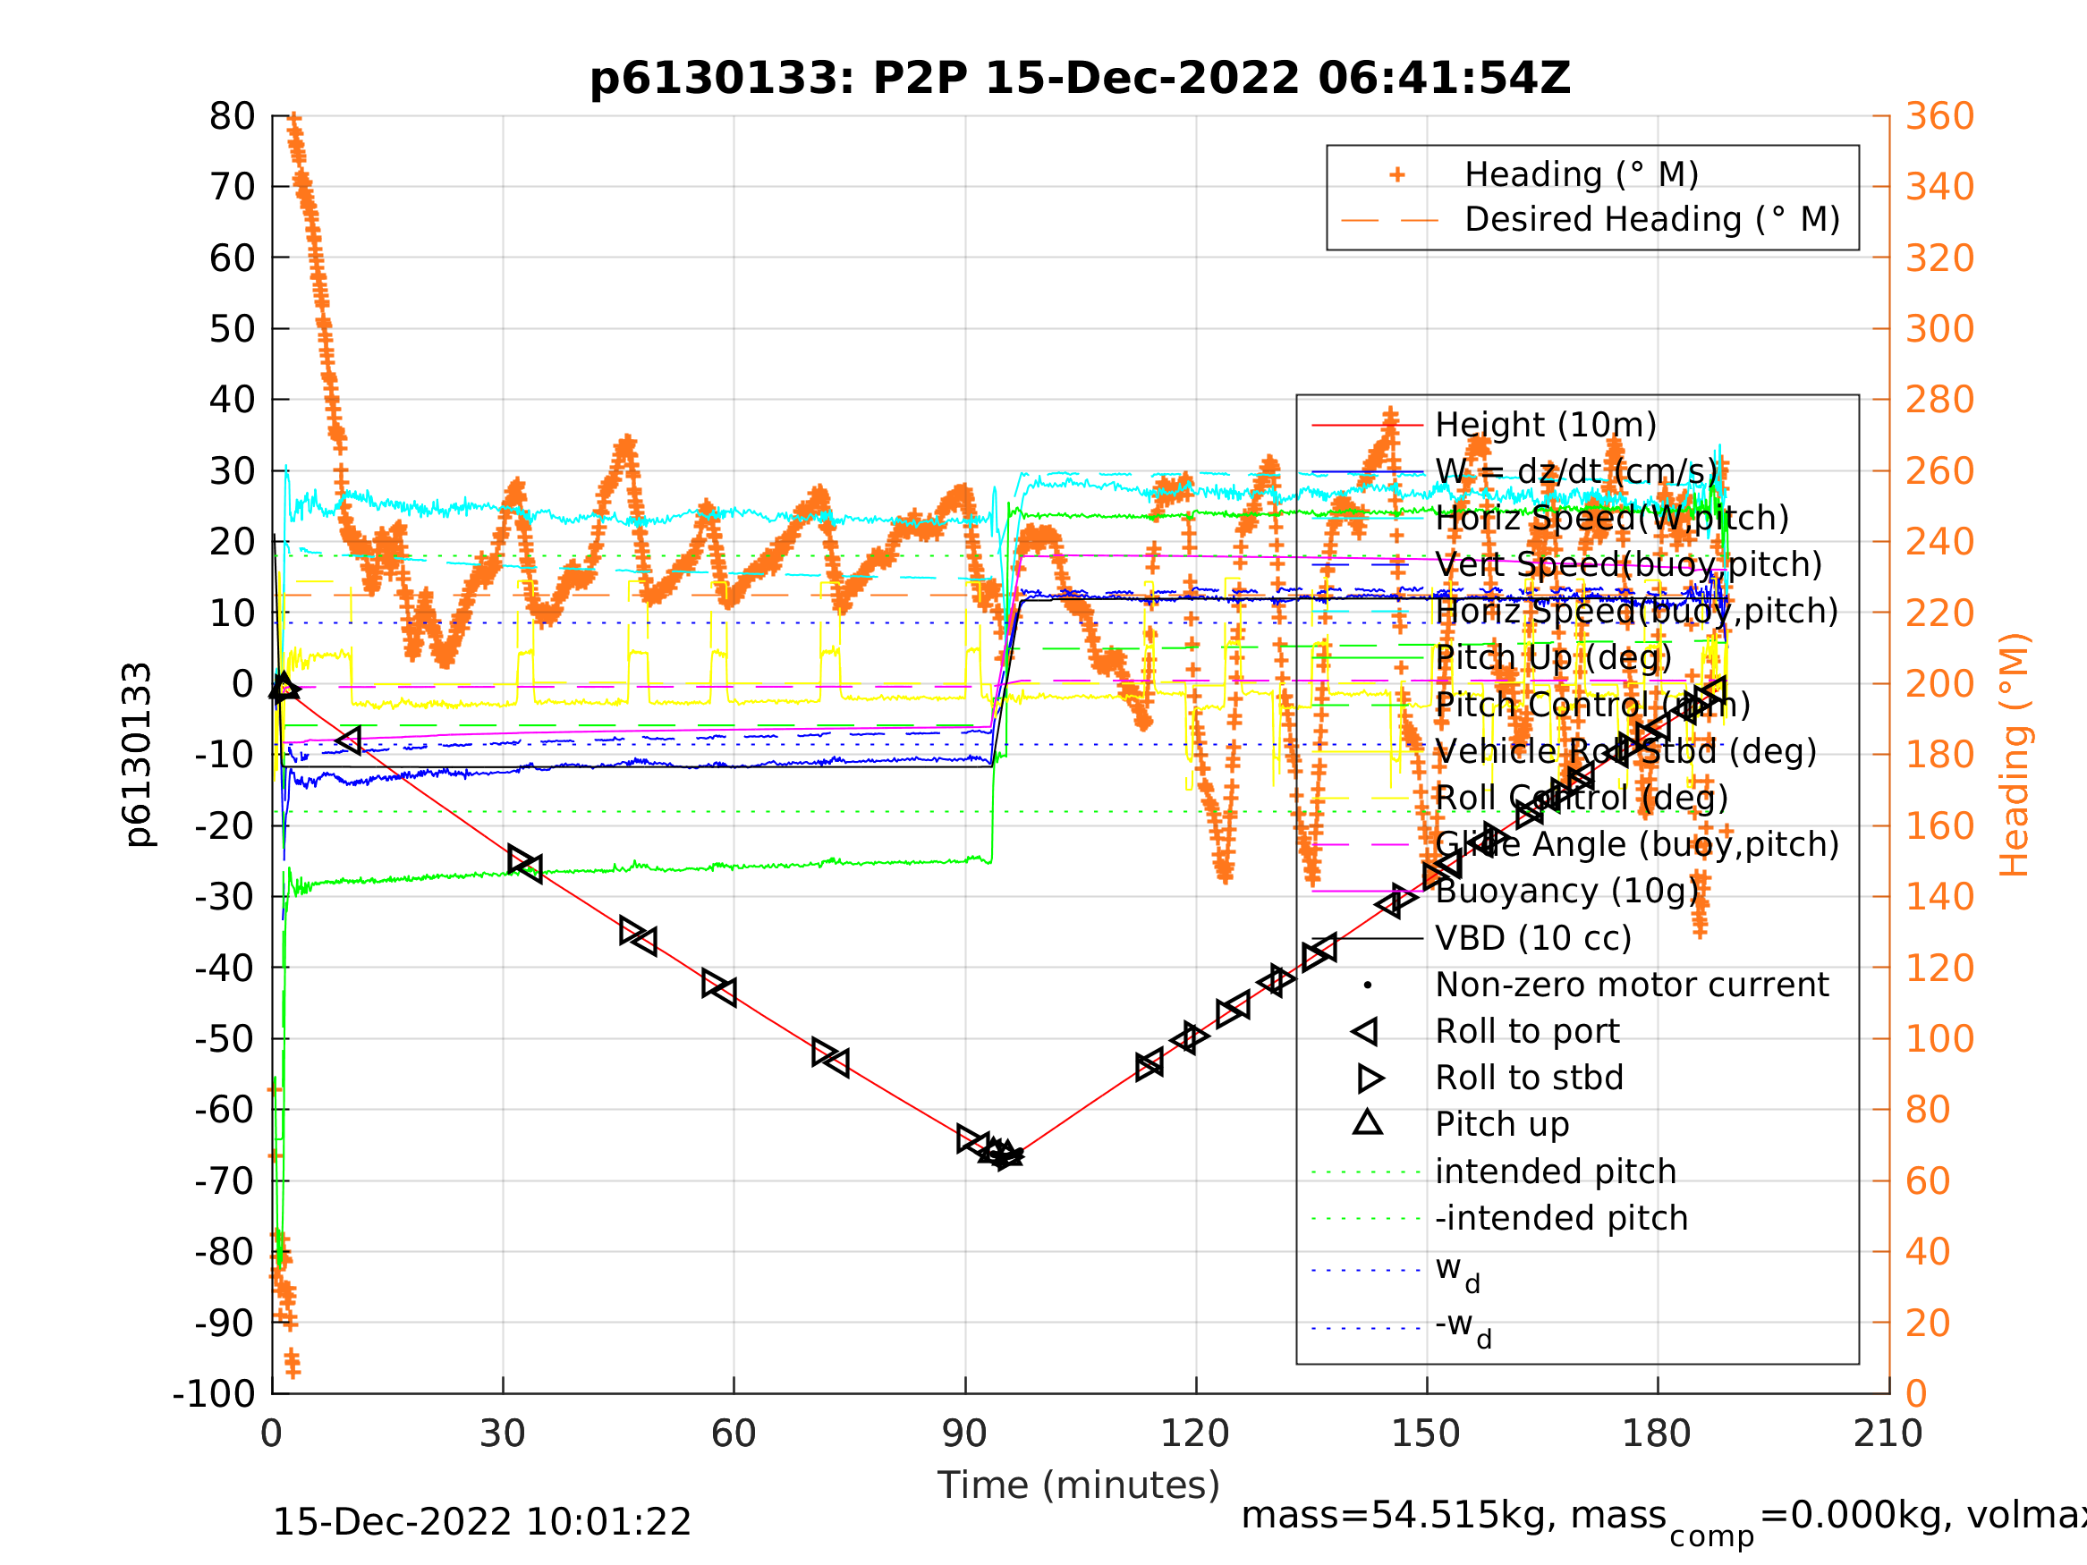Click the black VBD line sample in legend
The height and width of the screenshot is (1565, 2087).
(x=1368, y=939)
